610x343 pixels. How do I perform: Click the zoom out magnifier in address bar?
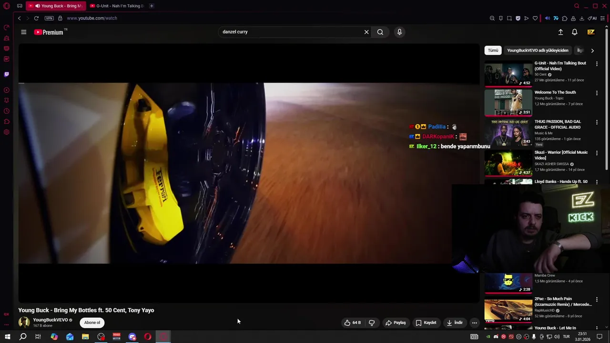[x=492, y=18]
